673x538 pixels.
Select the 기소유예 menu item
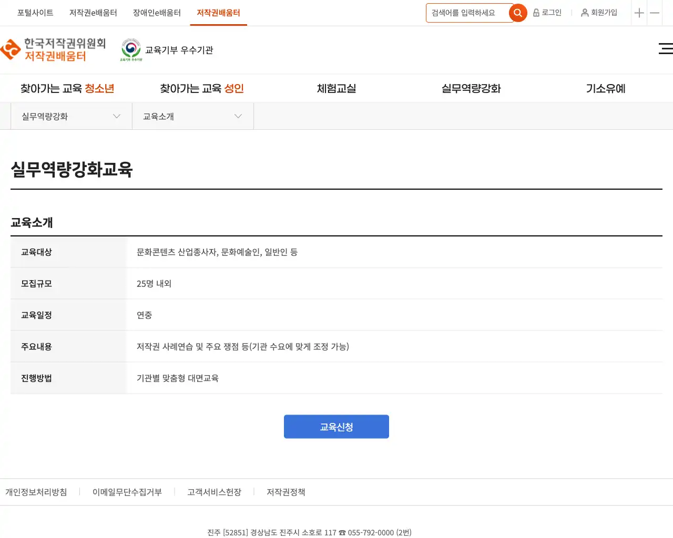(x=606, y=89)
